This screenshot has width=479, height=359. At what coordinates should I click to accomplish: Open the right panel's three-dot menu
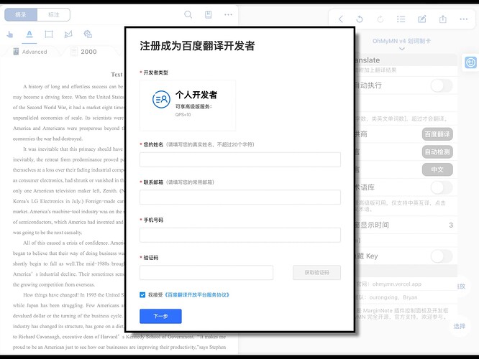(464, 19)
